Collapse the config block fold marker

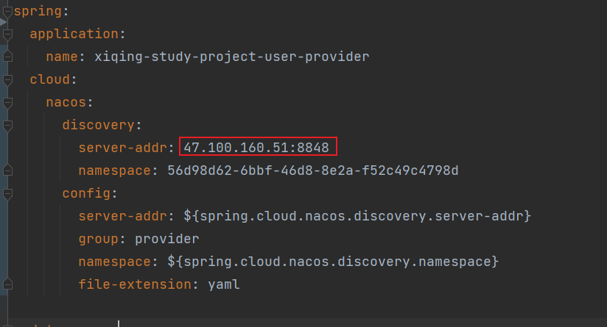pyautogui.click(x=7, y=193)
